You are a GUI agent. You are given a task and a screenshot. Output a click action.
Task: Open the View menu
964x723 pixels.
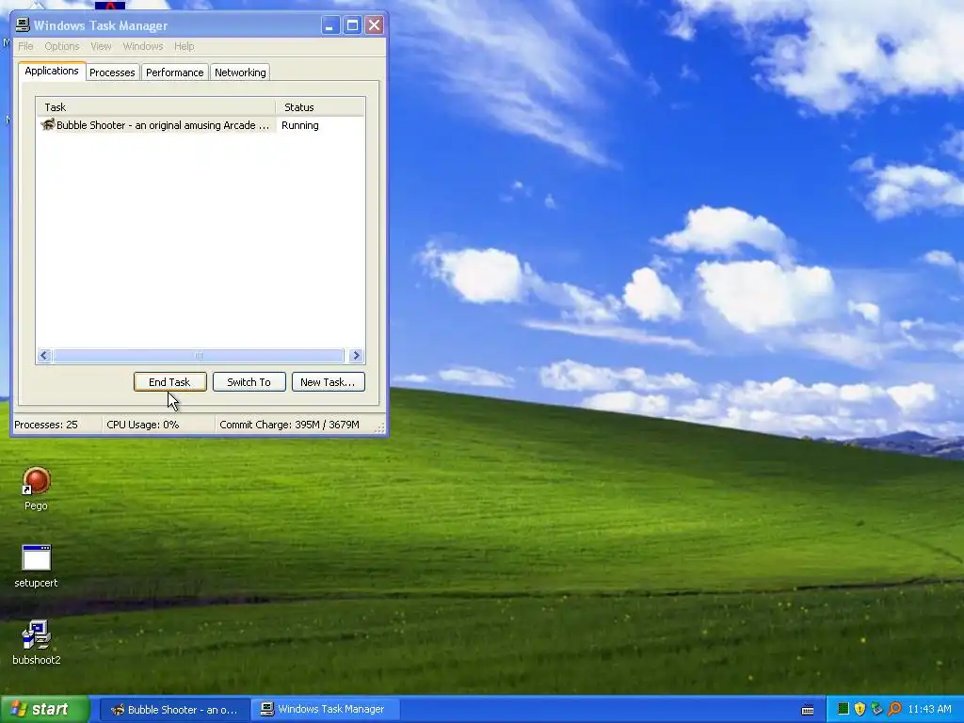[101, 46]
